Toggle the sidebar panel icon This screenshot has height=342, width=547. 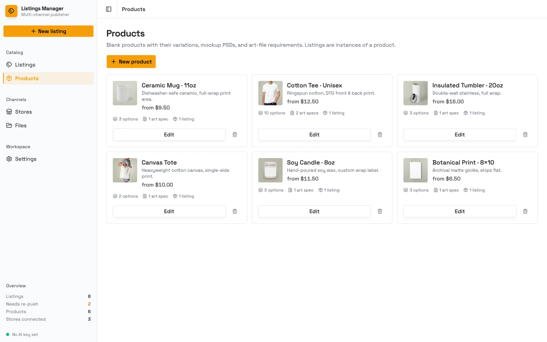[x=108, y=9]
